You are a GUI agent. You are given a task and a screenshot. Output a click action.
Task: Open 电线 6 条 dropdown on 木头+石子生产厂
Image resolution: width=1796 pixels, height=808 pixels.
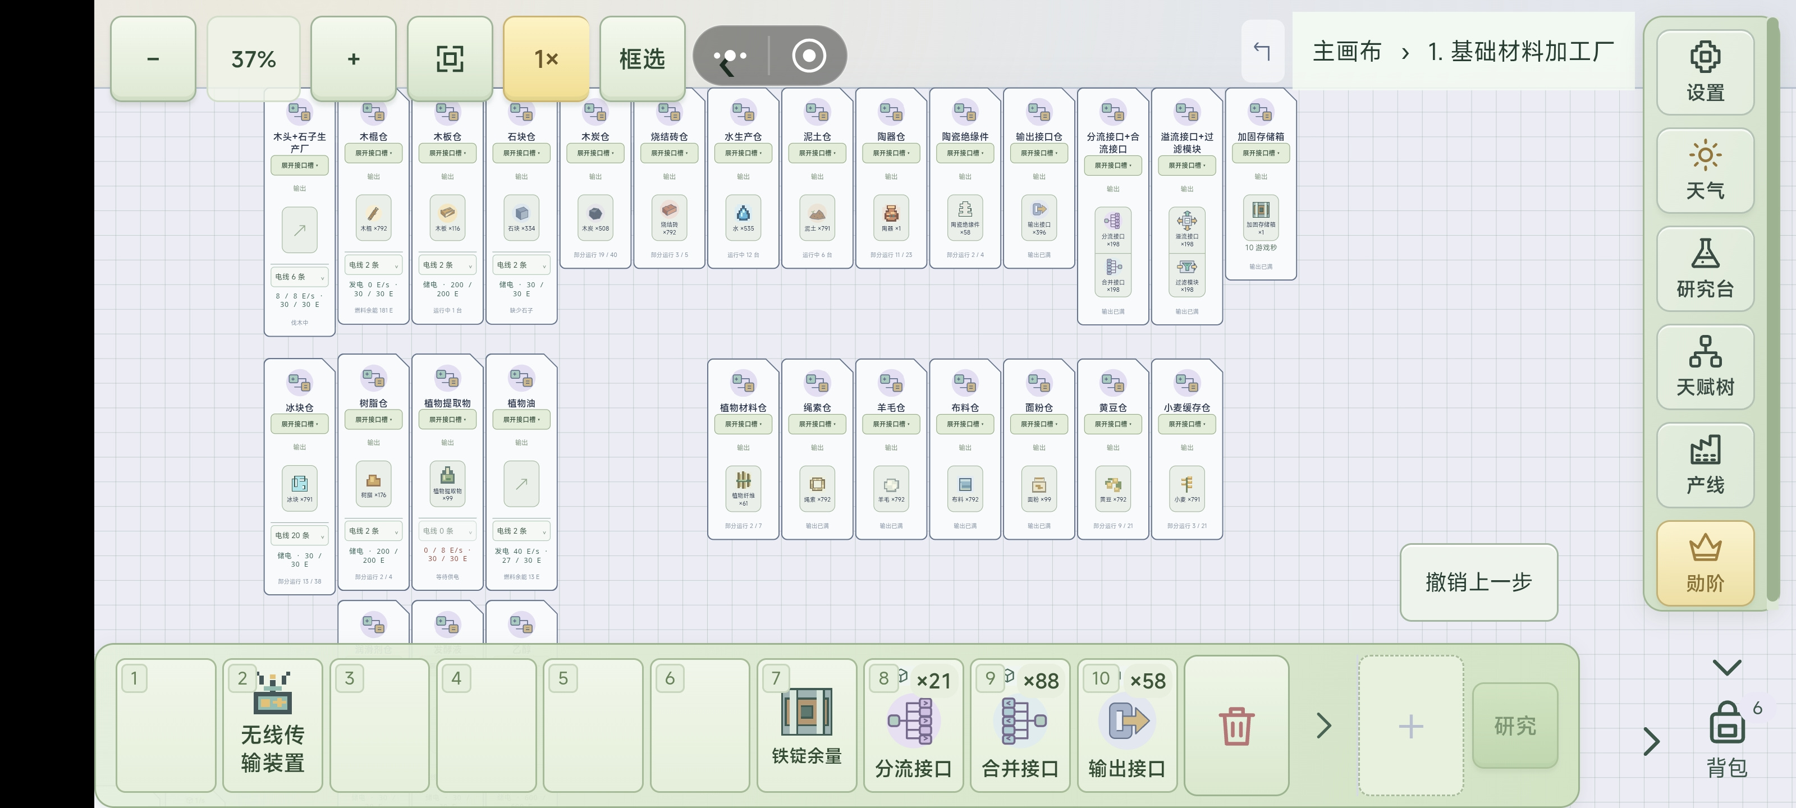pos(300,277)
